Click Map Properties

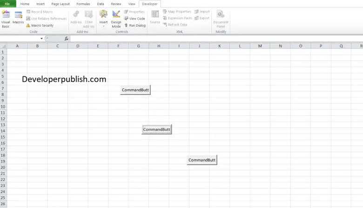(x=177, y=11)
